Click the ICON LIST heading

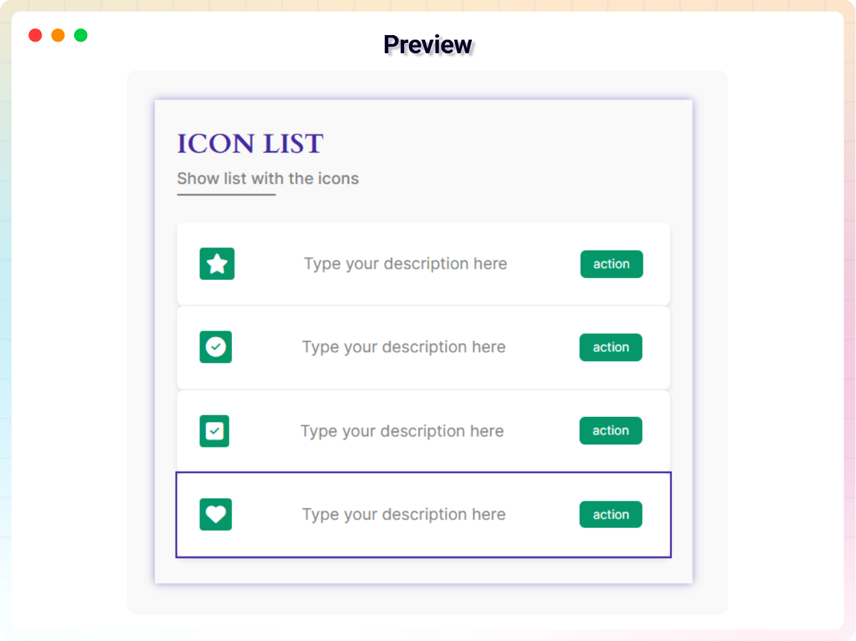click(250, 144)
